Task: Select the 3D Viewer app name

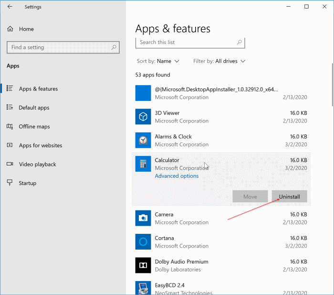Action: (x=167, y=113)
